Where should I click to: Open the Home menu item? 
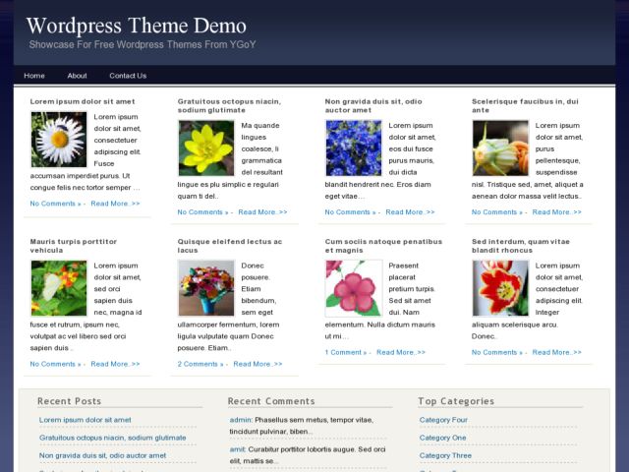click(34, 76)
